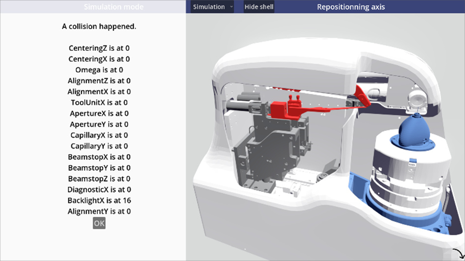The height and width of the screenshot is (261, 465).
Task: Click 'AlignmentZ is at 0' line
Action: click(99, 81)
